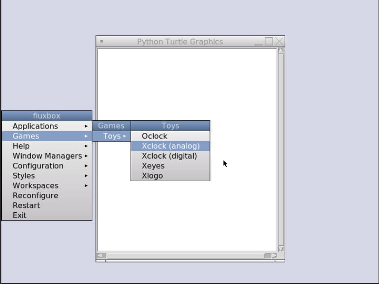The image size is (379, 284).
Task: Start Xlogo from the Toys menu
Action: pyautogui.click(x=170, y=176)
